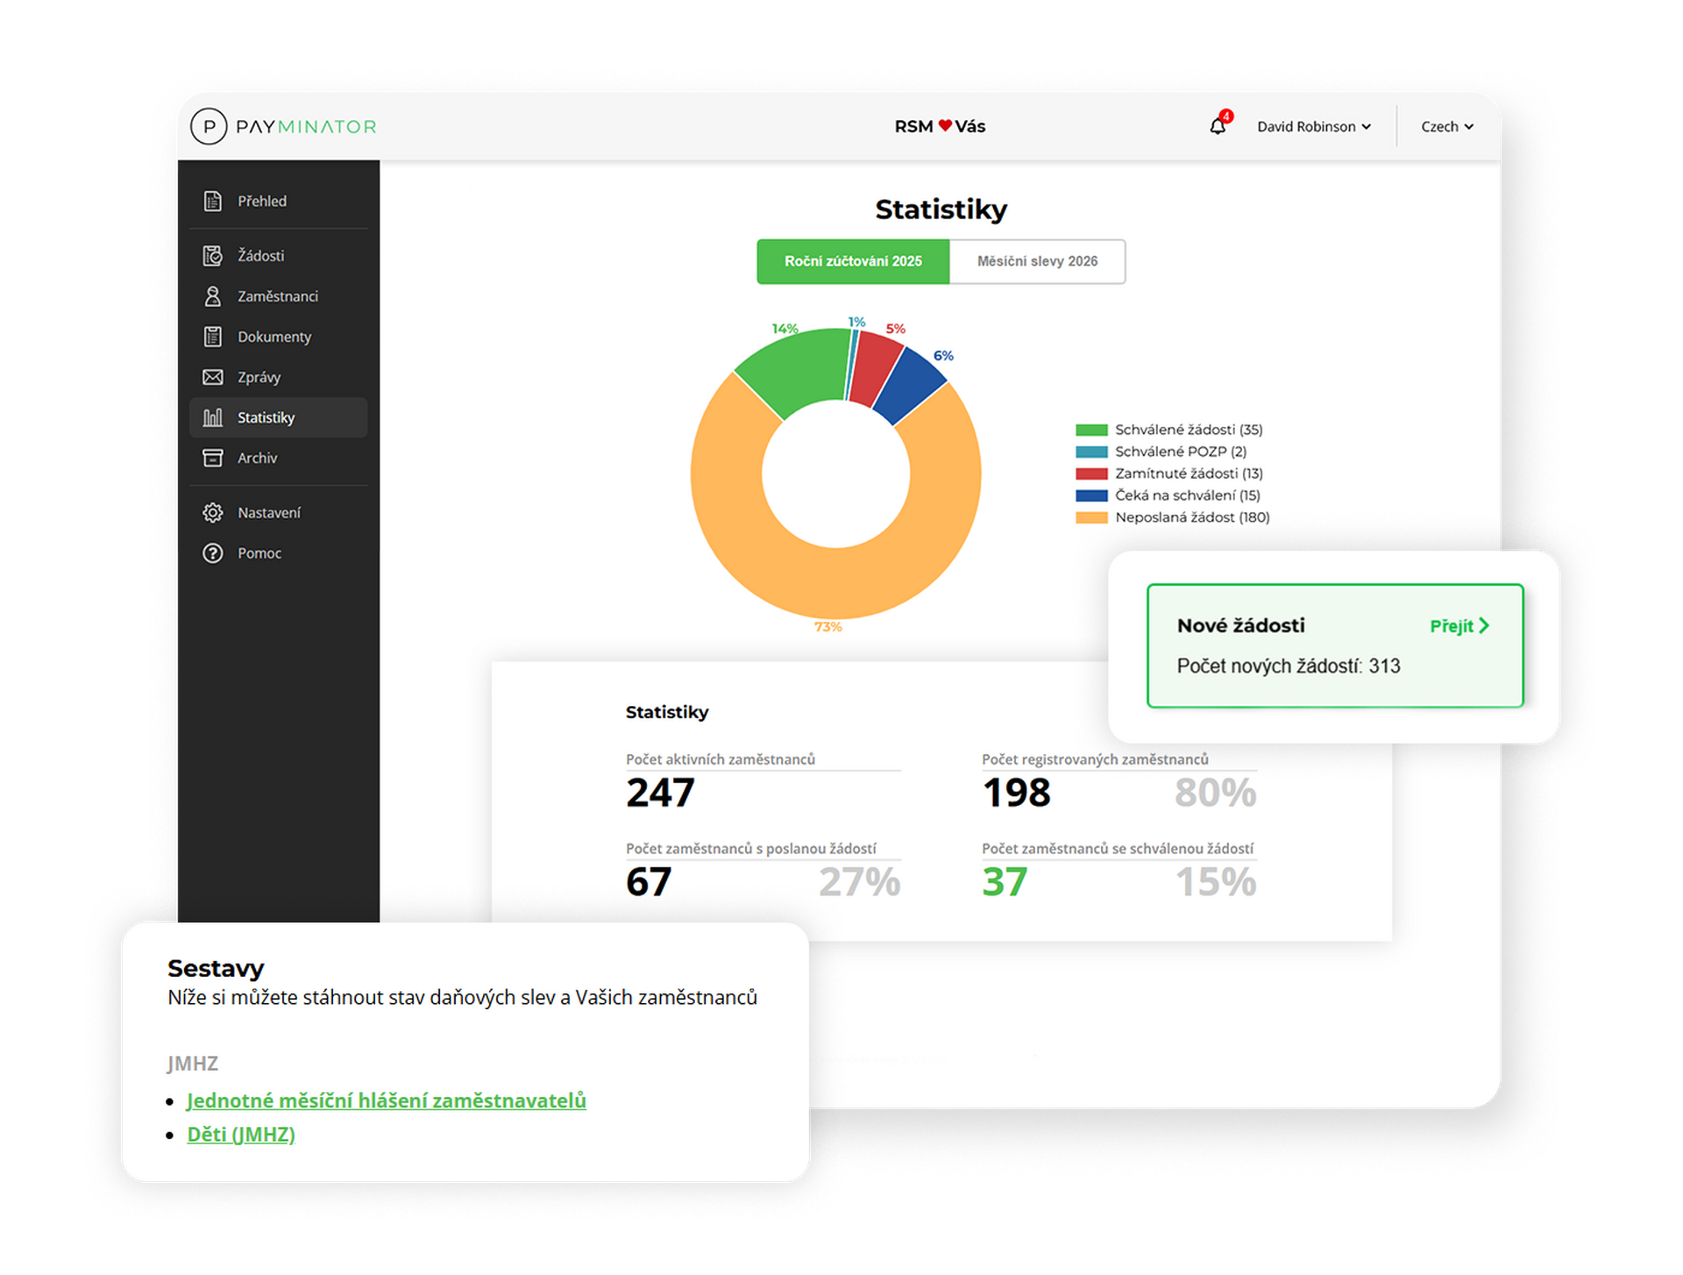Click the Schválené žádosti green legend swatch
Screen dimensions: 1683x1275
click(1091, 430)
